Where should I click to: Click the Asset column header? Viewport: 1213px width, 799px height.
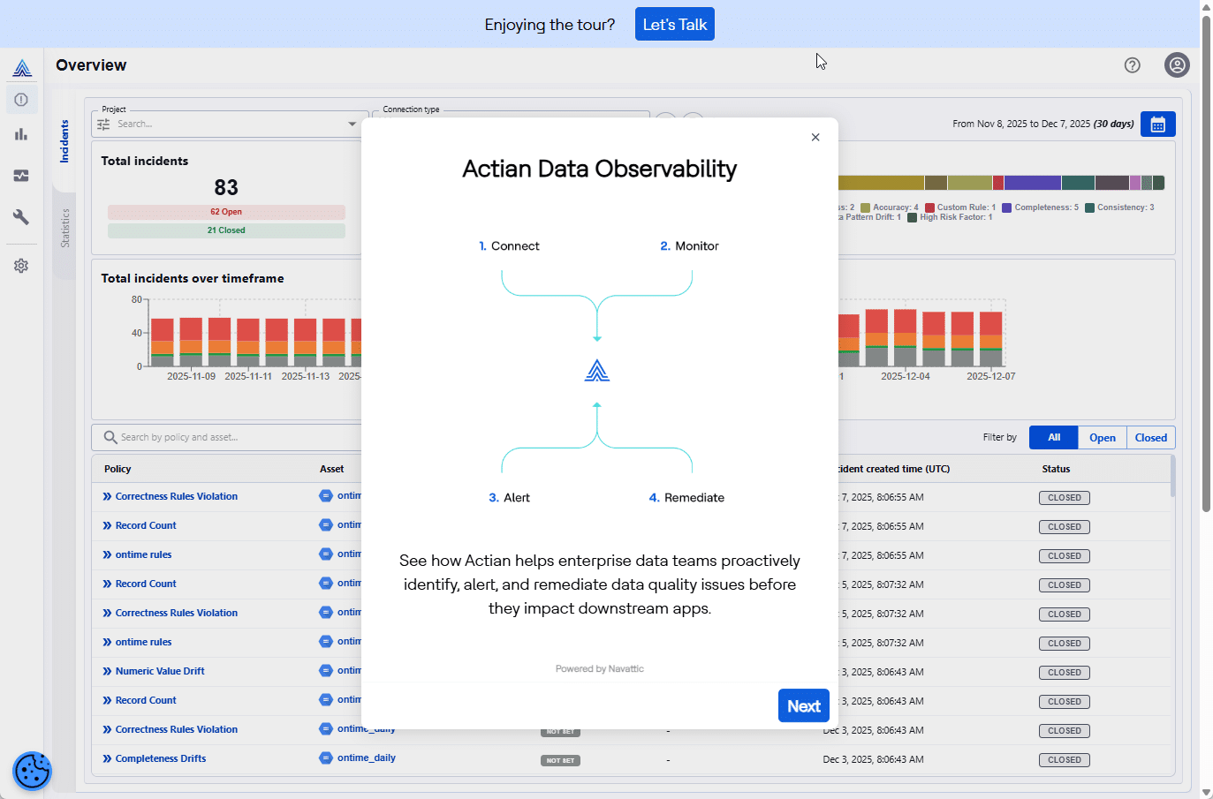[332, 470]
